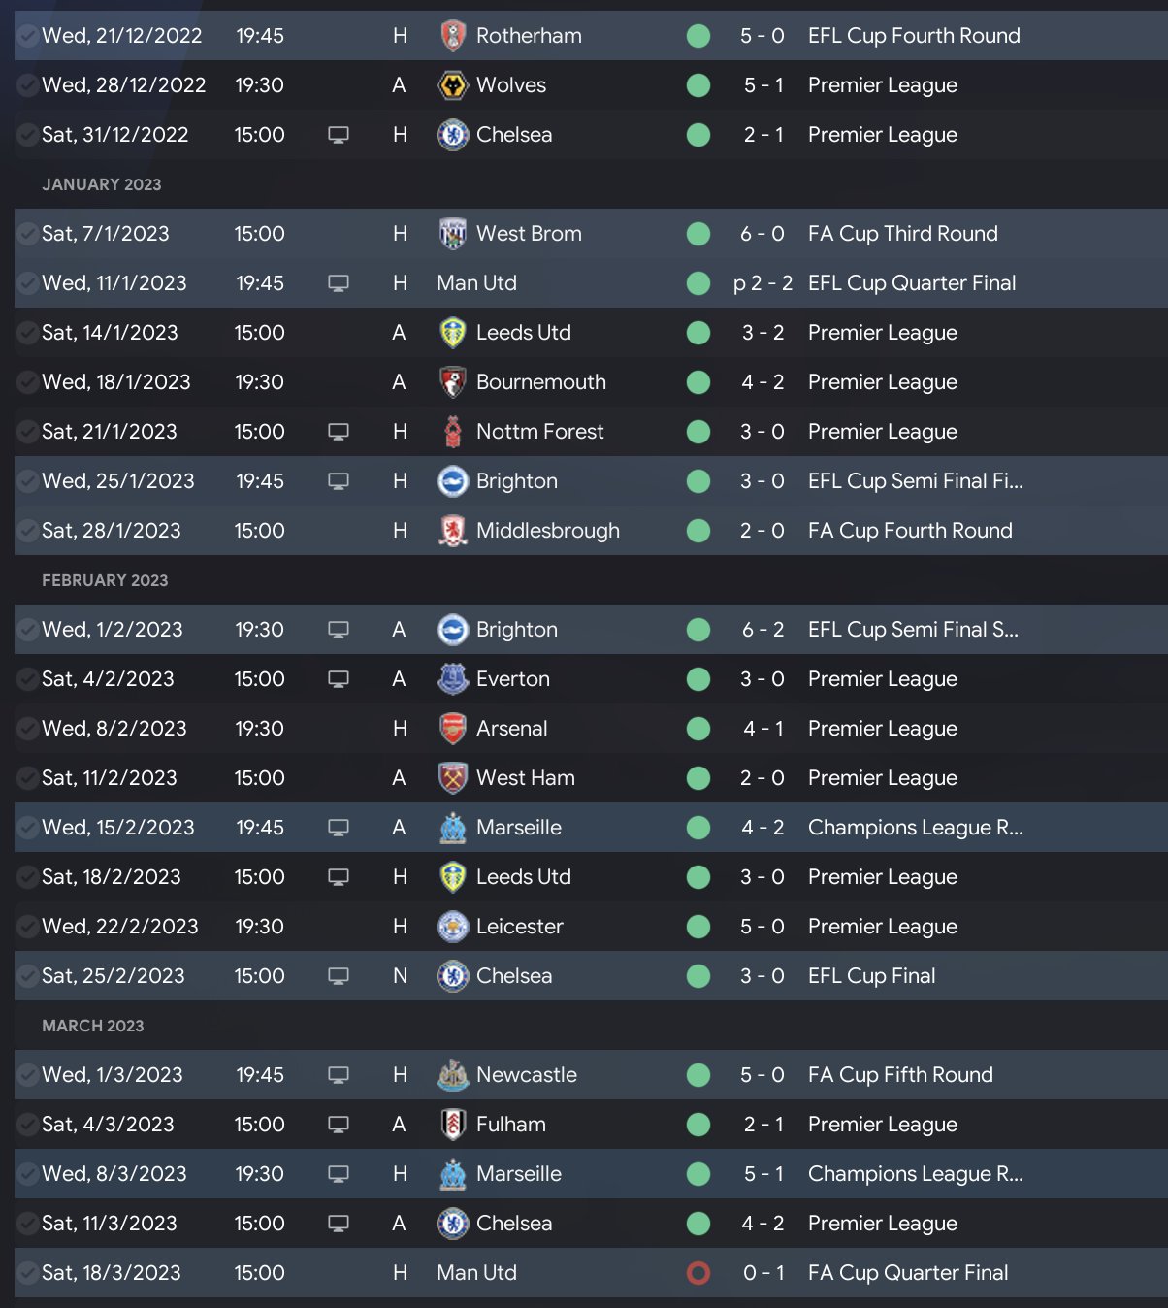Click the Bournemouth club badge
The image size is (1168, 1308).
point(452,382)
